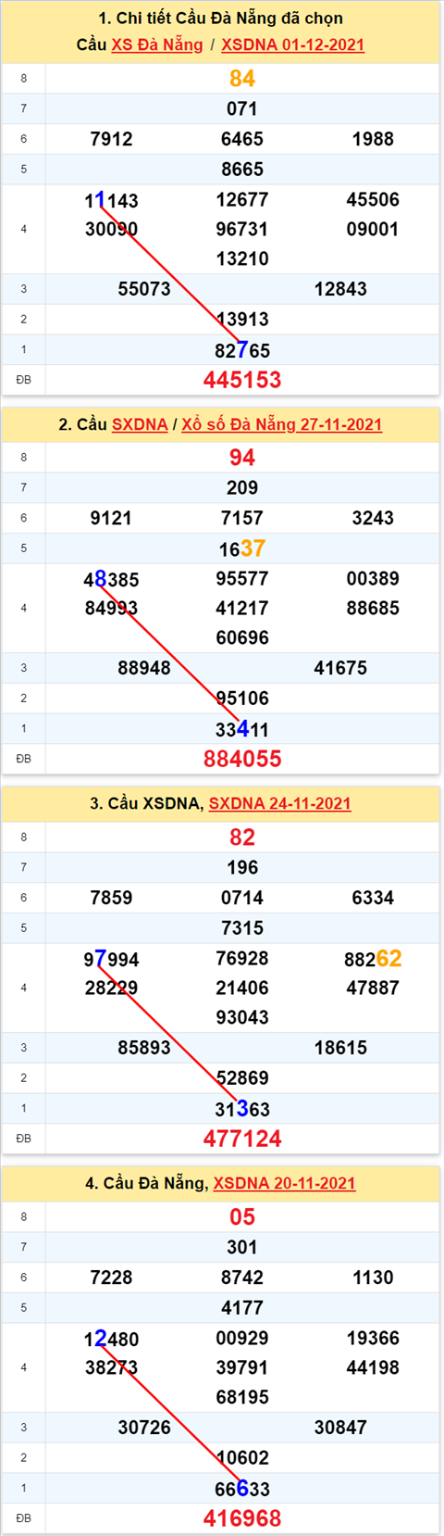This screenshot has height=1536, width=444.
Task: Click prize-6 number 7859
Action: coord(111,898)
